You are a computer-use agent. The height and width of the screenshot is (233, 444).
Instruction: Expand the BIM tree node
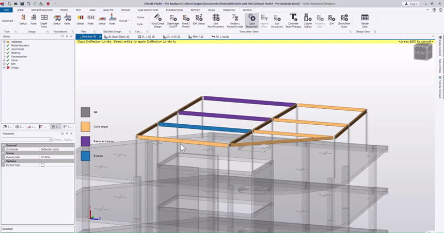pyautogui.click(x=4, y=64)
